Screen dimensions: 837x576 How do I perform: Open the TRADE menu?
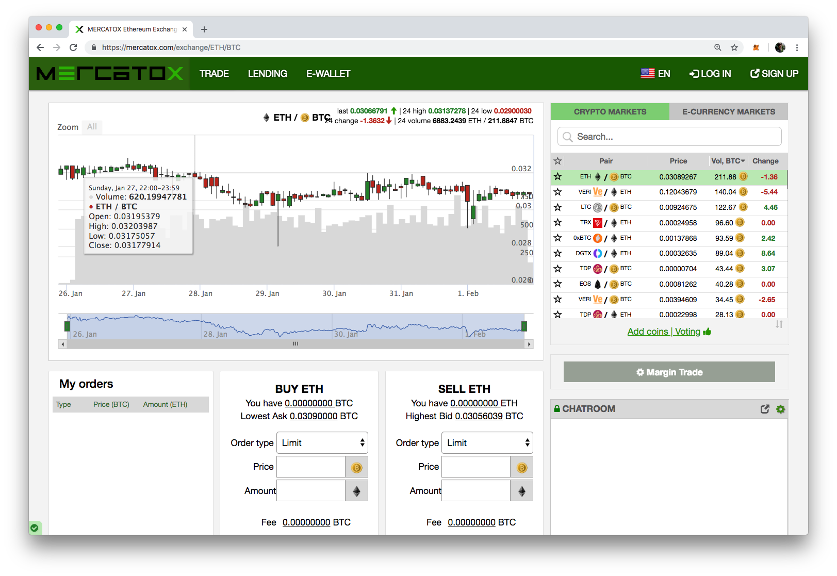214,74
